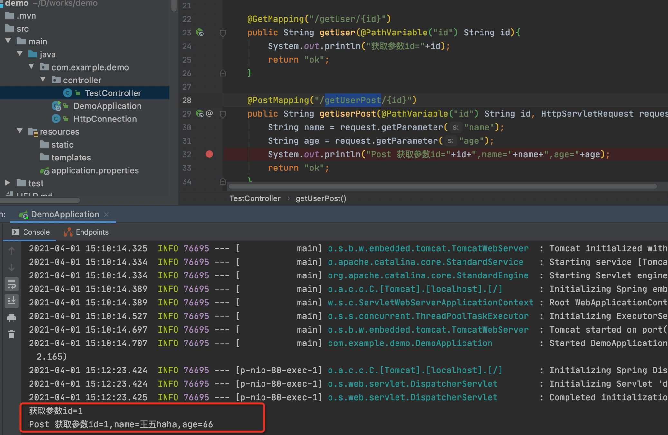Click the editor horizontal scrollbar
668x435 pixels.
tap(443, 186)
